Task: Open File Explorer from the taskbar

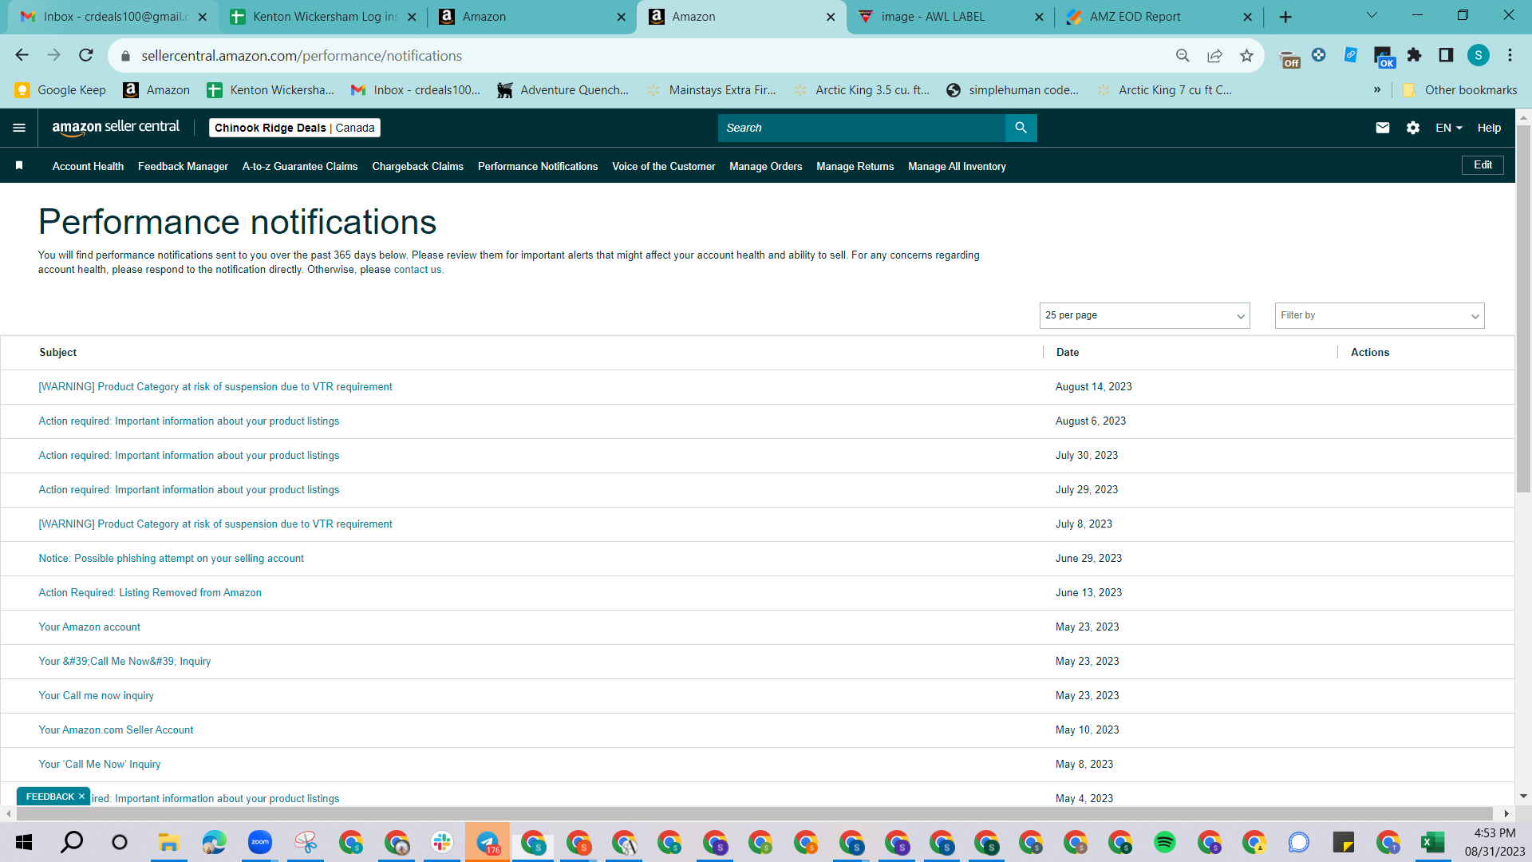Action: coord(168,842)
